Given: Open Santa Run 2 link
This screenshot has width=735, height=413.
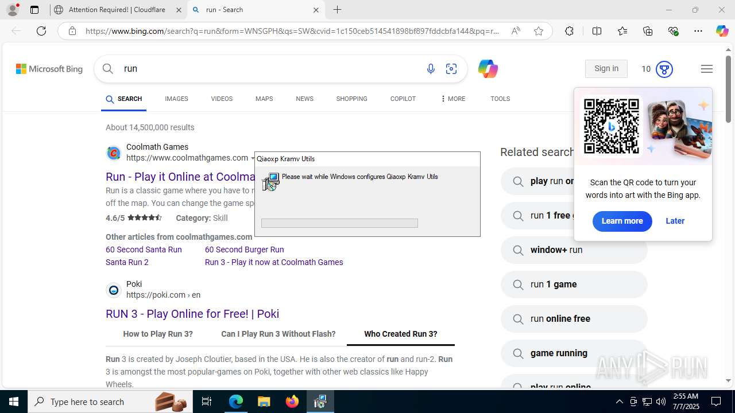Looking at the screenshot, I should pos(127,262).
